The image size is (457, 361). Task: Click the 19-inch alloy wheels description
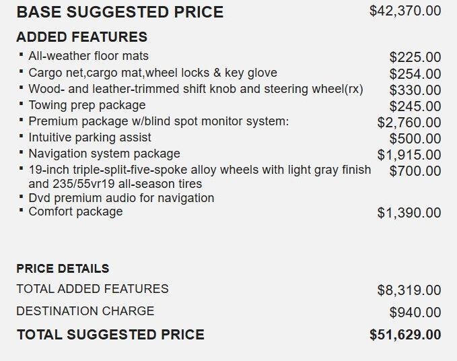(x=200, y=176)
